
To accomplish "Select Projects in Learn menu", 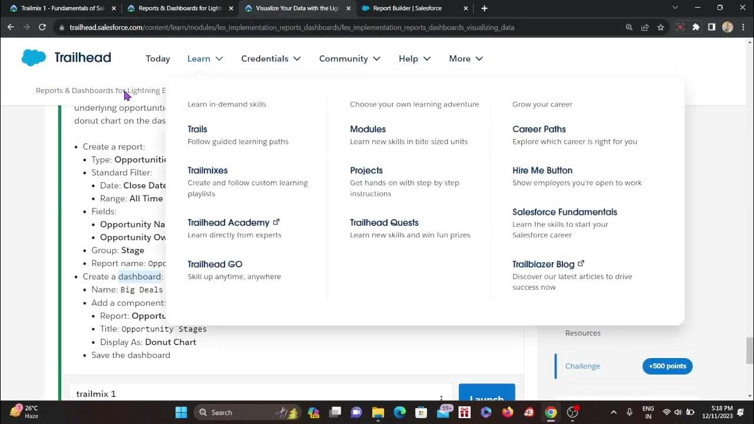I will pyautogui.click(x=366, y=170).
